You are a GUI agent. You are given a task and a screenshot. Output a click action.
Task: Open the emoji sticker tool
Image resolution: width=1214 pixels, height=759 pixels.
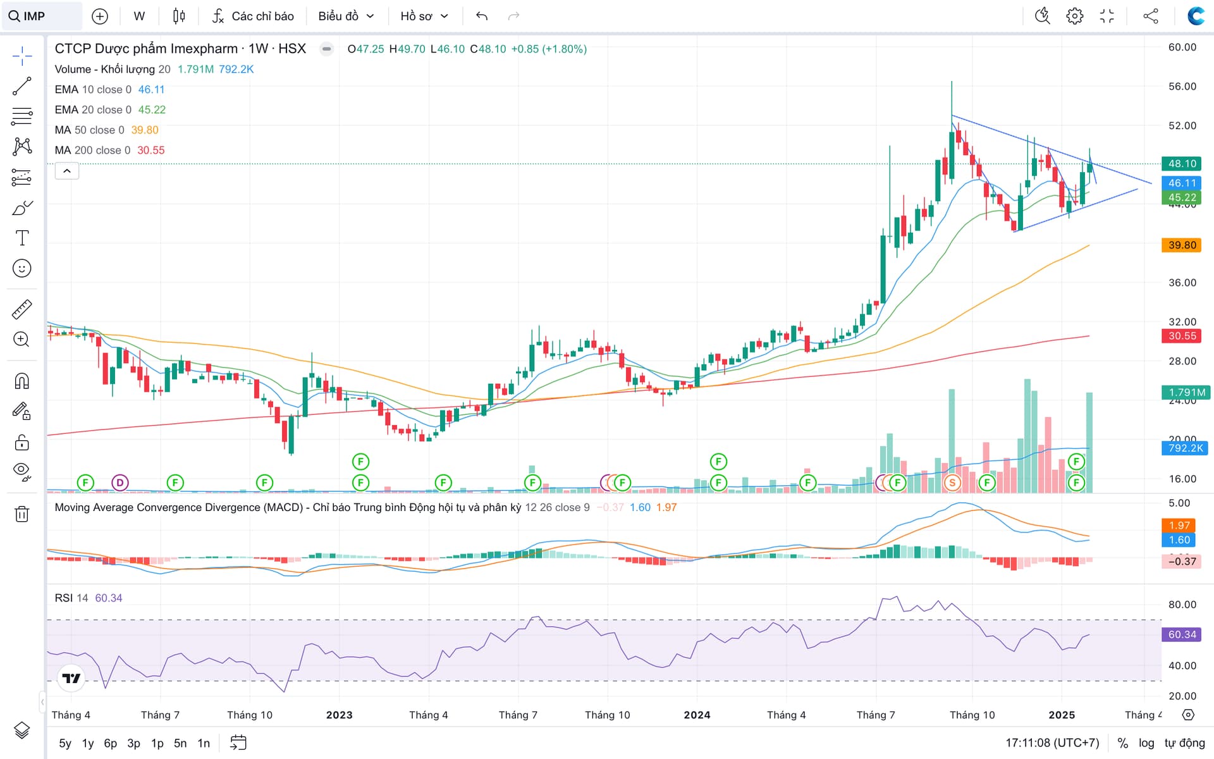point(21,268)
